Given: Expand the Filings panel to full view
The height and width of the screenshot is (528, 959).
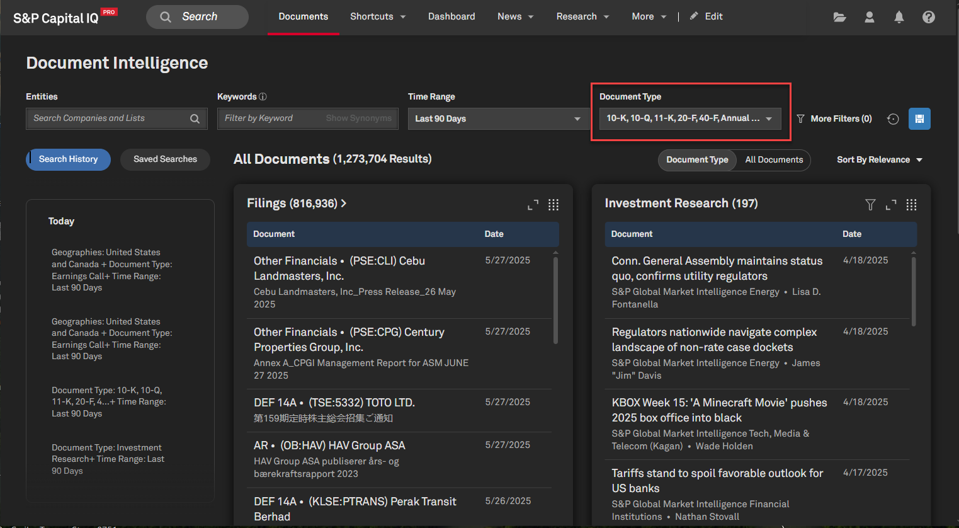Looking at the screenshot, I should pyautogui.click(x=533, y=205).
